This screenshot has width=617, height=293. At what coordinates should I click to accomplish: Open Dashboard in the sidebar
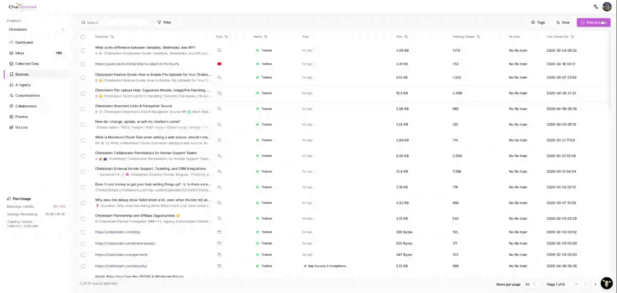(37, 43)
